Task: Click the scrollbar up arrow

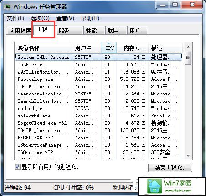Action: click(x=188, y=47)
